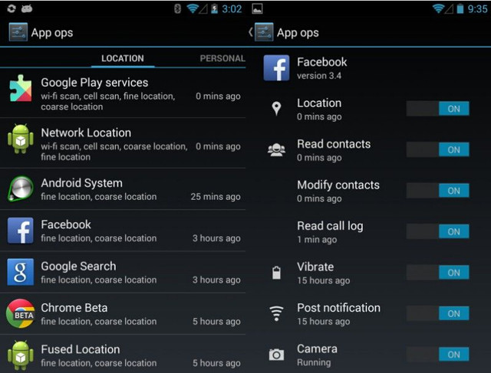
Task: Open Google Play services entry
Action: (123, 93)
